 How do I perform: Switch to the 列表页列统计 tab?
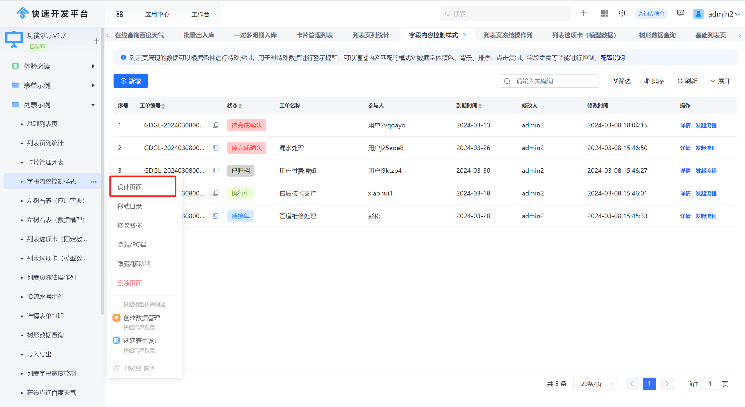(x=371, y=35)
